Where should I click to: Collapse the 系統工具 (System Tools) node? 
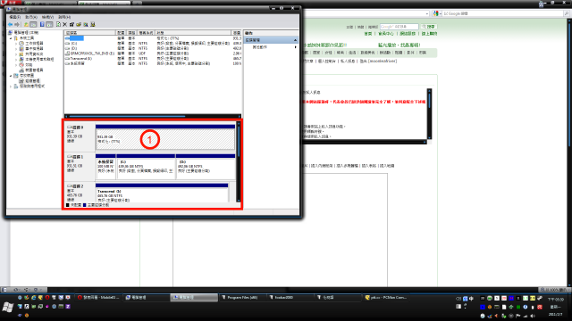pyautogui.click(x=11, y=38)
